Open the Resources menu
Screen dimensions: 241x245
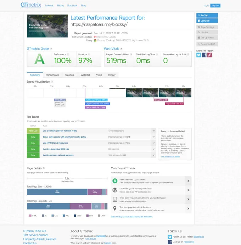coord(72,5)
